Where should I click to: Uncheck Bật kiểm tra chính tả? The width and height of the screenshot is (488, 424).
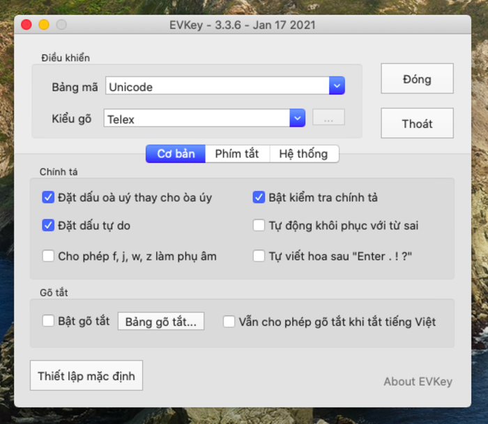click(x=259, y=198)
